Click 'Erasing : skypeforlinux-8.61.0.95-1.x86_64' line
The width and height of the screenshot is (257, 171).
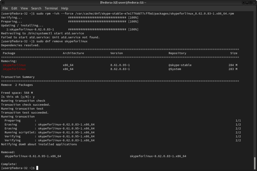[x=122, y=128]
